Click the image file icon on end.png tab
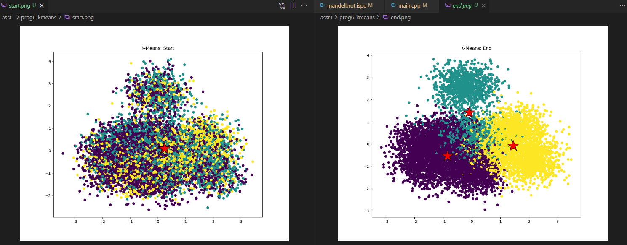The height and width of the screenshot is (245, 627). click(448, 5)
